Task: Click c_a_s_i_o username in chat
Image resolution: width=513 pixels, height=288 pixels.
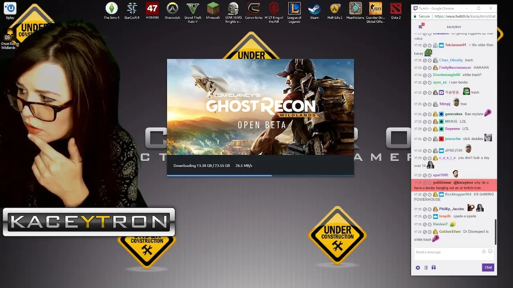Action: 447,158
